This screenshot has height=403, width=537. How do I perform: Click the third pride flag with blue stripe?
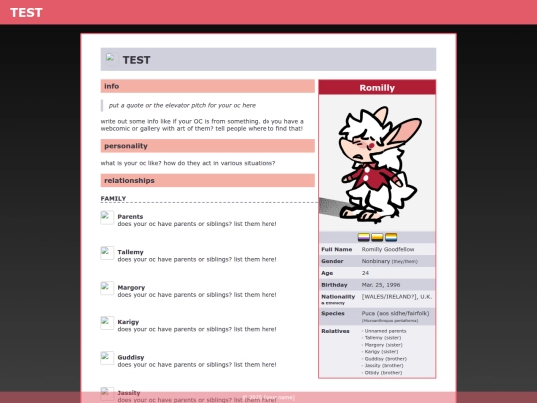click(x=391, y=237)
